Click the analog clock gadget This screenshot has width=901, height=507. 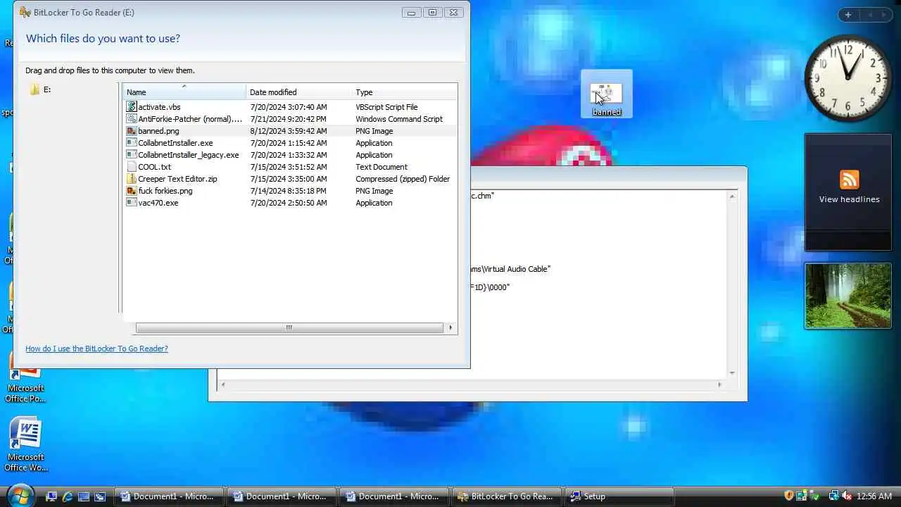[x=848, y=78]
